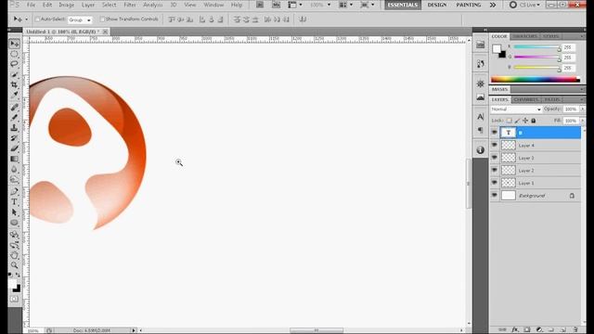Select the Zoom tool in the toolbox
This screenshot has height=334, width=594.
click(x=15, y=265)
